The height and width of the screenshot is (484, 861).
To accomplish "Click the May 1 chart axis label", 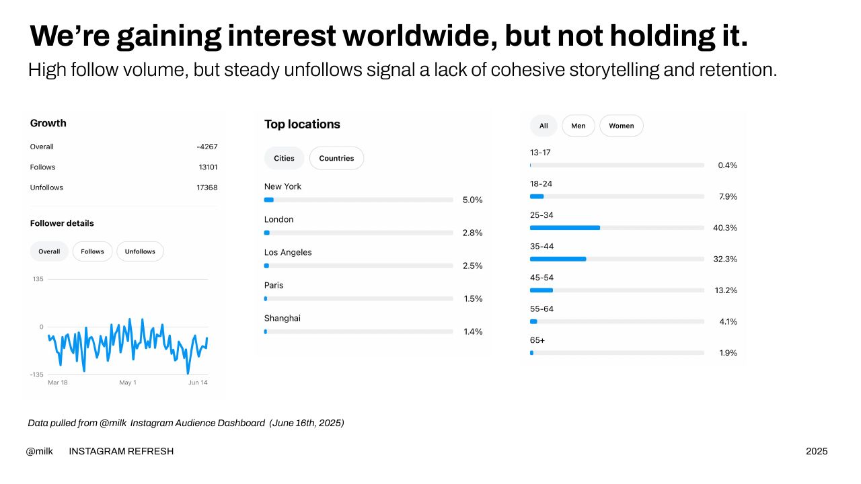I will (x=128, y=382).
